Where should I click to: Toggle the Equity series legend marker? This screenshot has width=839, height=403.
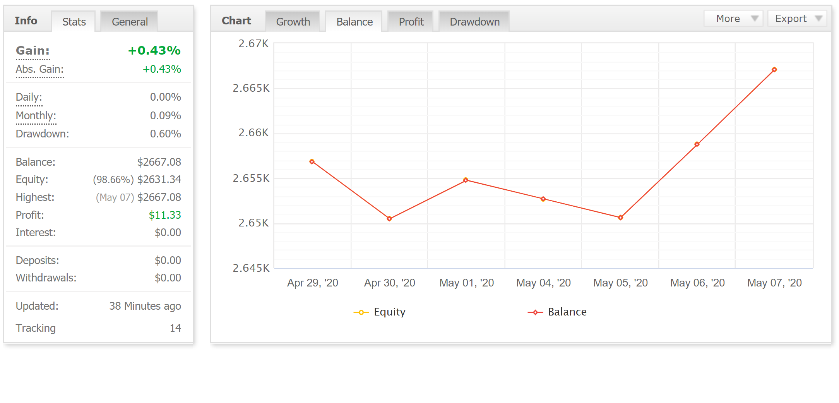[x=361, y=312]
